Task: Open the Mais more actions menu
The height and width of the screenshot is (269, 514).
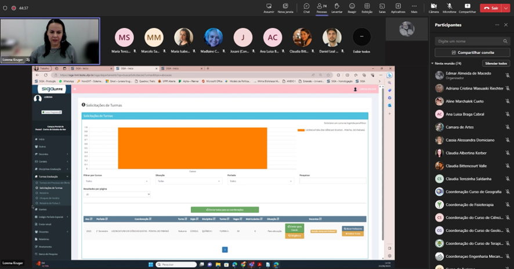Action: point(414,7)
